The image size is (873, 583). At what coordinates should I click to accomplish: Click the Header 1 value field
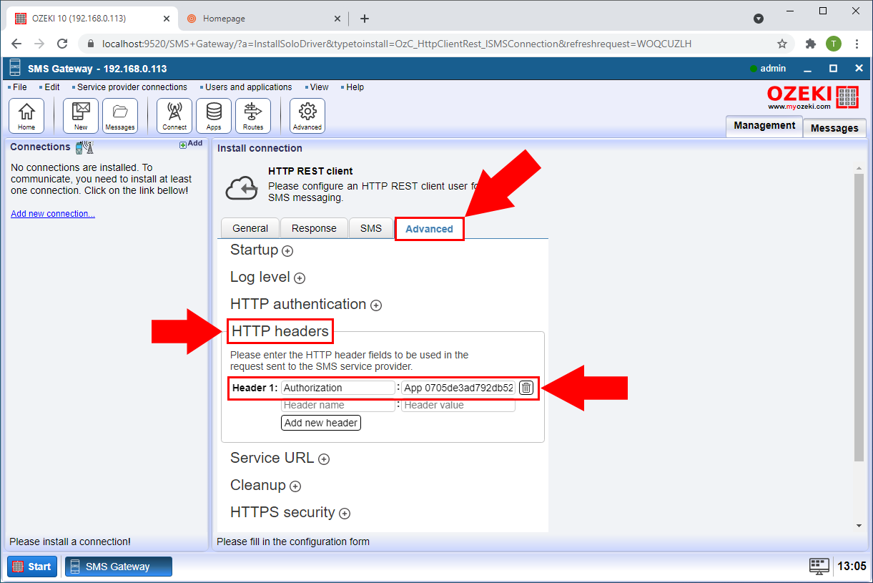(458, 388)
